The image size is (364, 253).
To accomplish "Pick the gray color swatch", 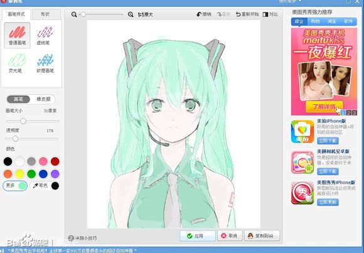I will point(31,161).
